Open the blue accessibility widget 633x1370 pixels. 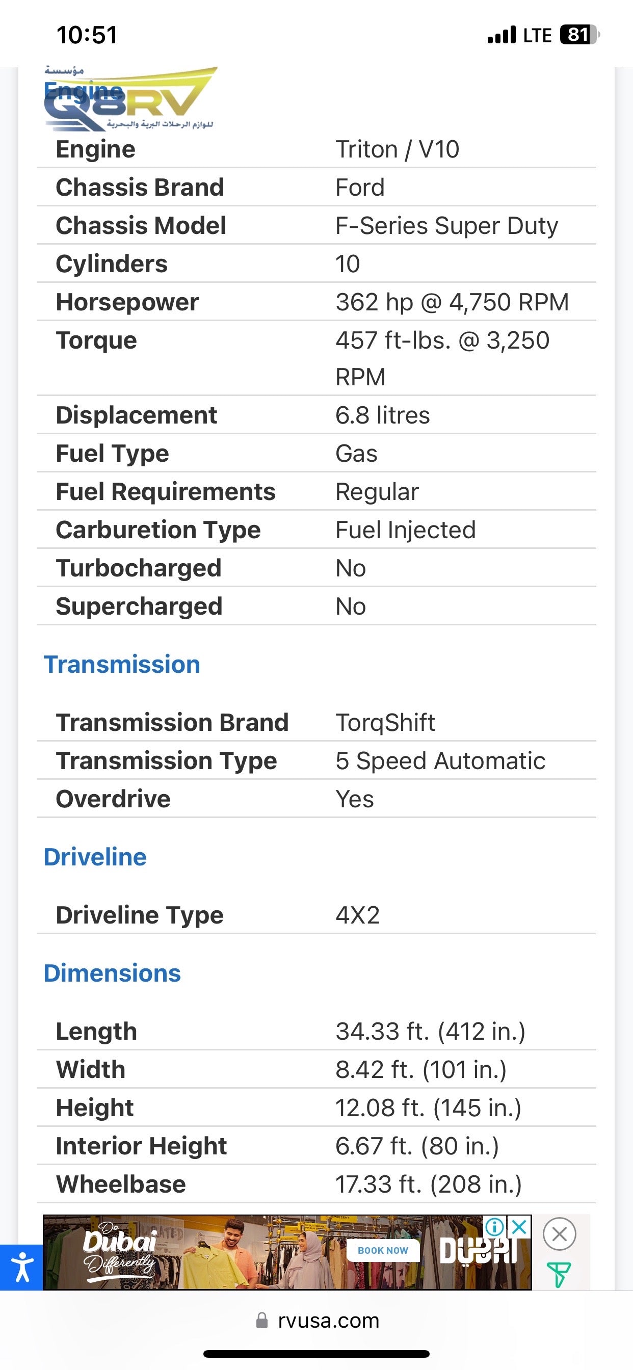pos(21,1267)
